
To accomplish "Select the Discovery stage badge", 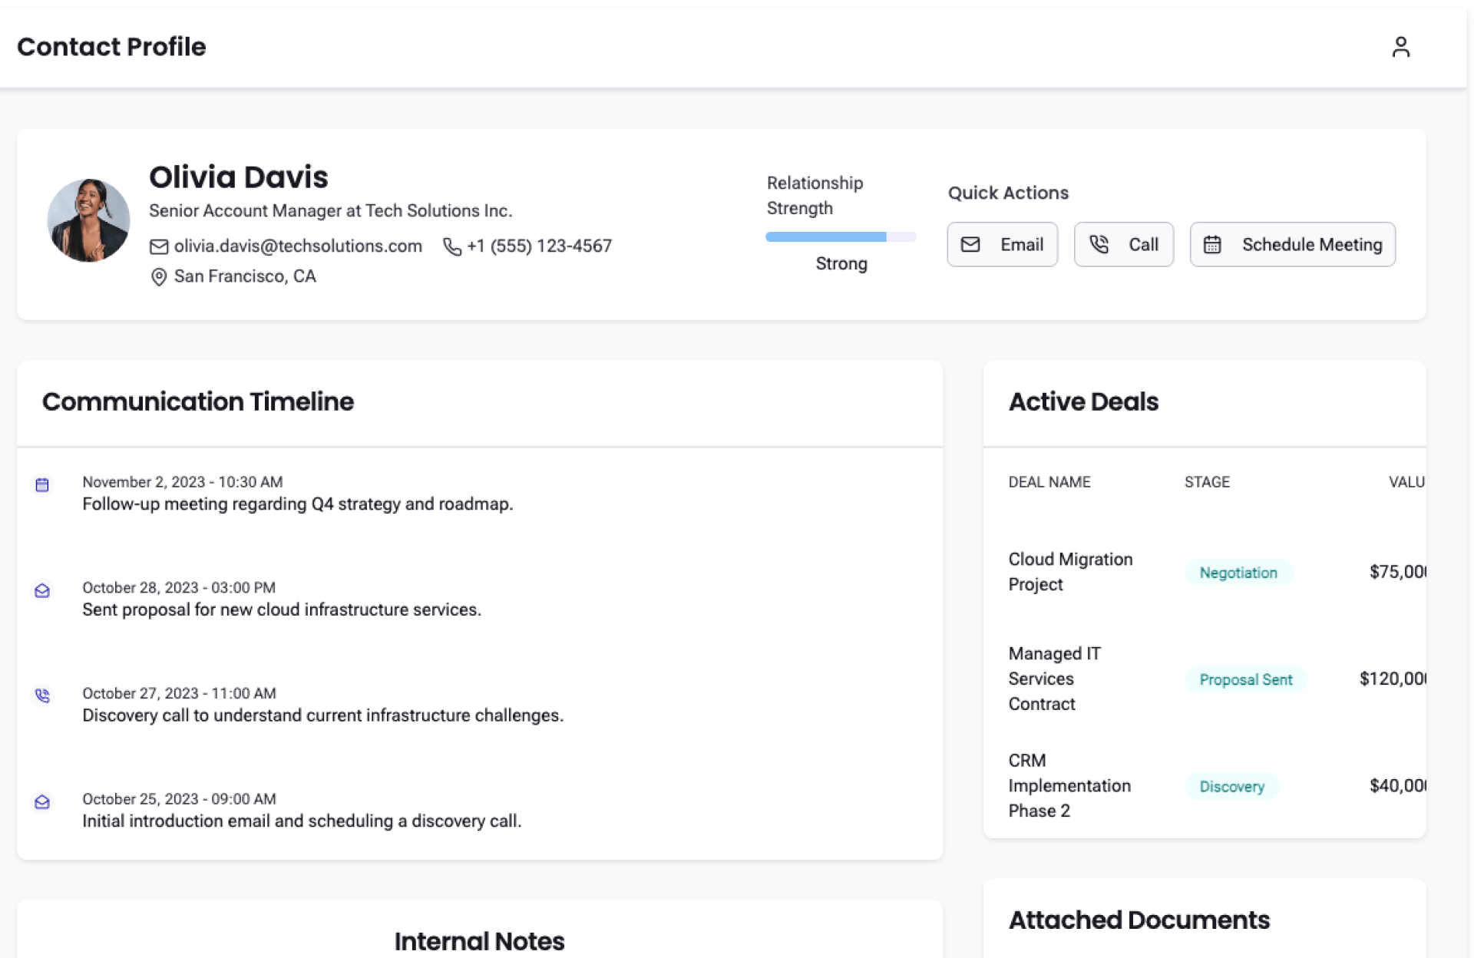I will (x=1231, y=786).
